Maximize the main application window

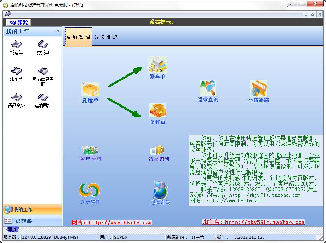302,4
